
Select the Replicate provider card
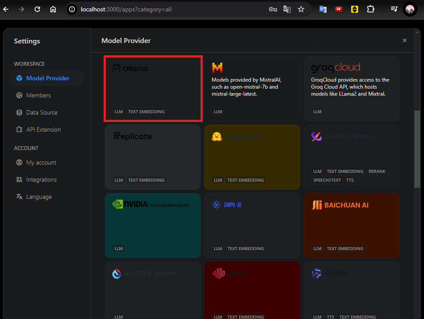click(x=153, y=157)
